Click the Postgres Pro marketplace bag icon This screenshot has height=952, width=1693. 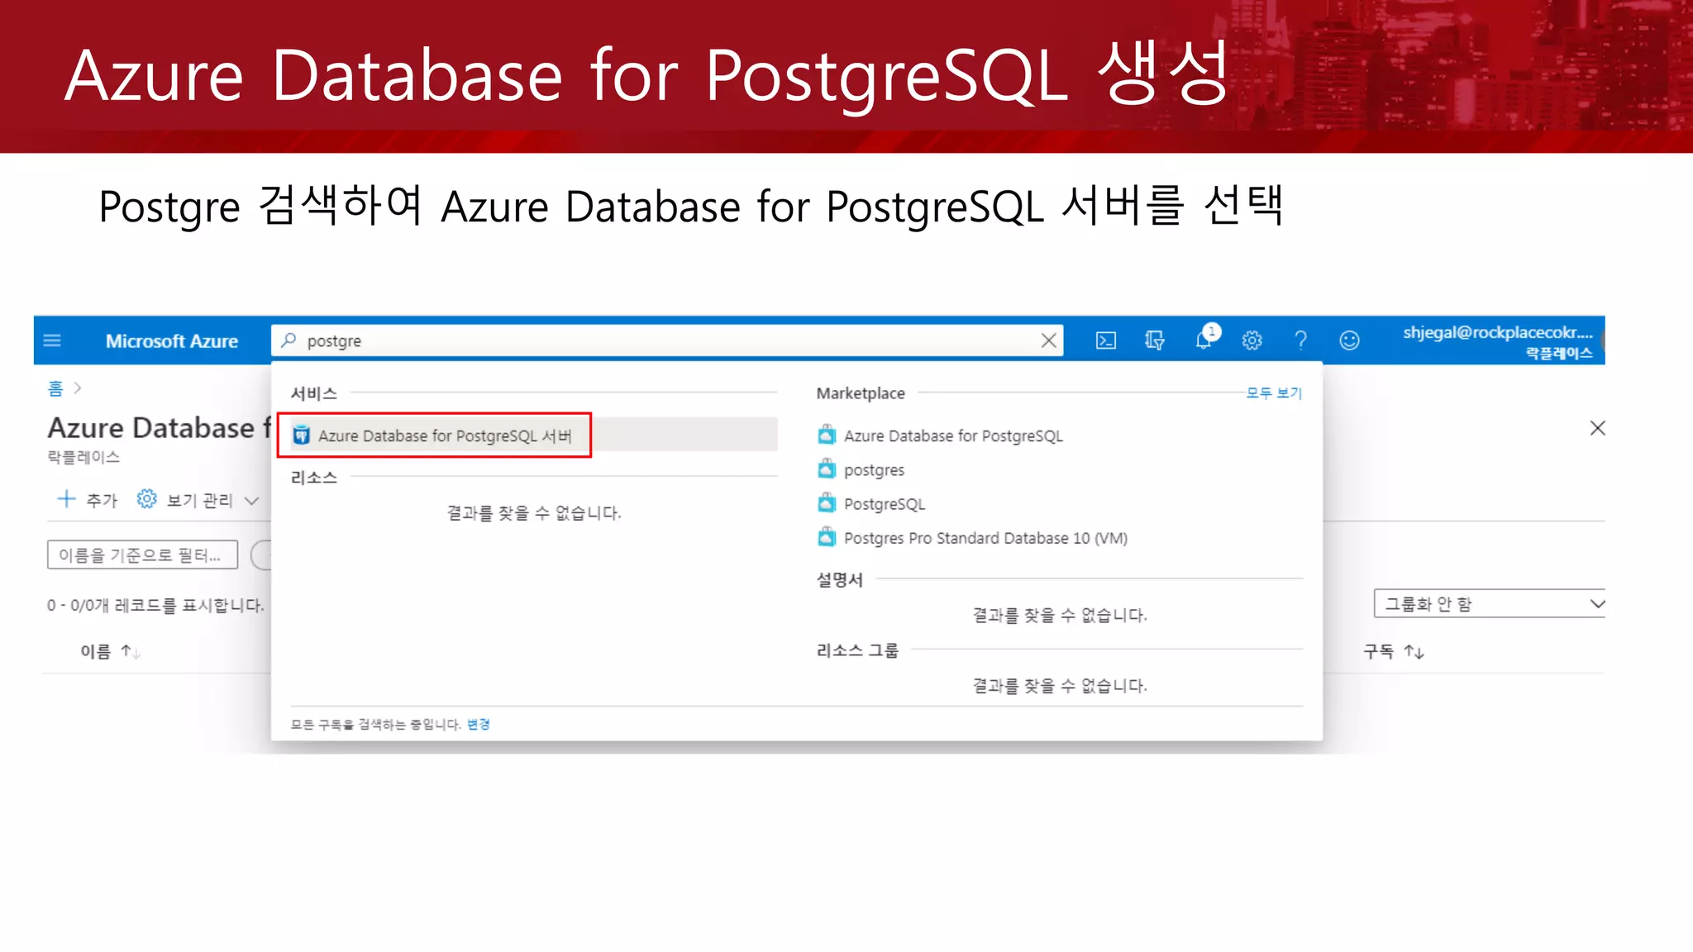coord(827,537)
